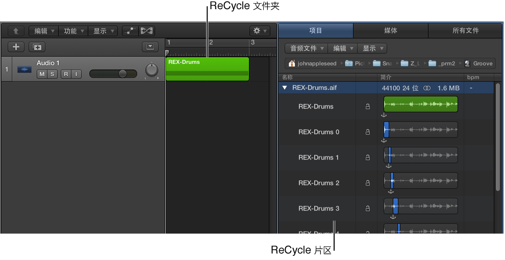Open the browser 编辑 menu
This screenshot has height=260, width=505.
coord(343,48)
